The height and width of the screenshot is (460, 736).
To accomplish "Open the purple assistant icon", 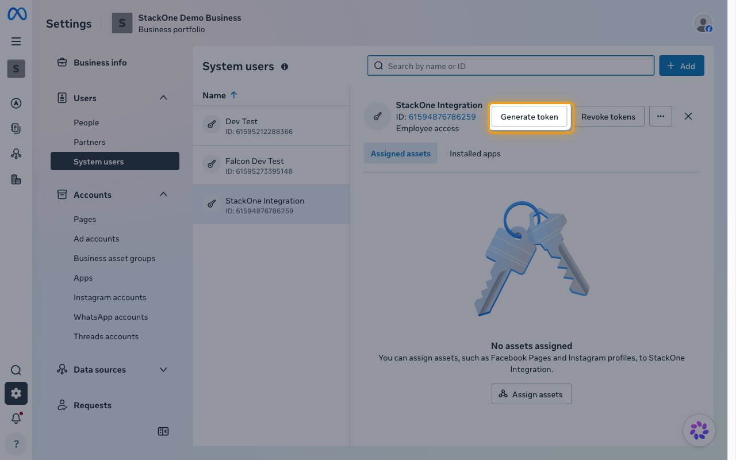I will pyautogui.click(x=699, y=430).
